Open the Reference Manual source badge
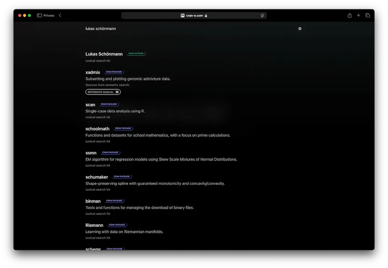The height and width of the screenshot is (268, 388). [103, 92]
